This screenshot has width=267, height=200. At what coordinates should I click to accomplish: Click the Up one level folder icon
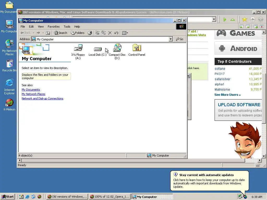[x=48, y=33]
